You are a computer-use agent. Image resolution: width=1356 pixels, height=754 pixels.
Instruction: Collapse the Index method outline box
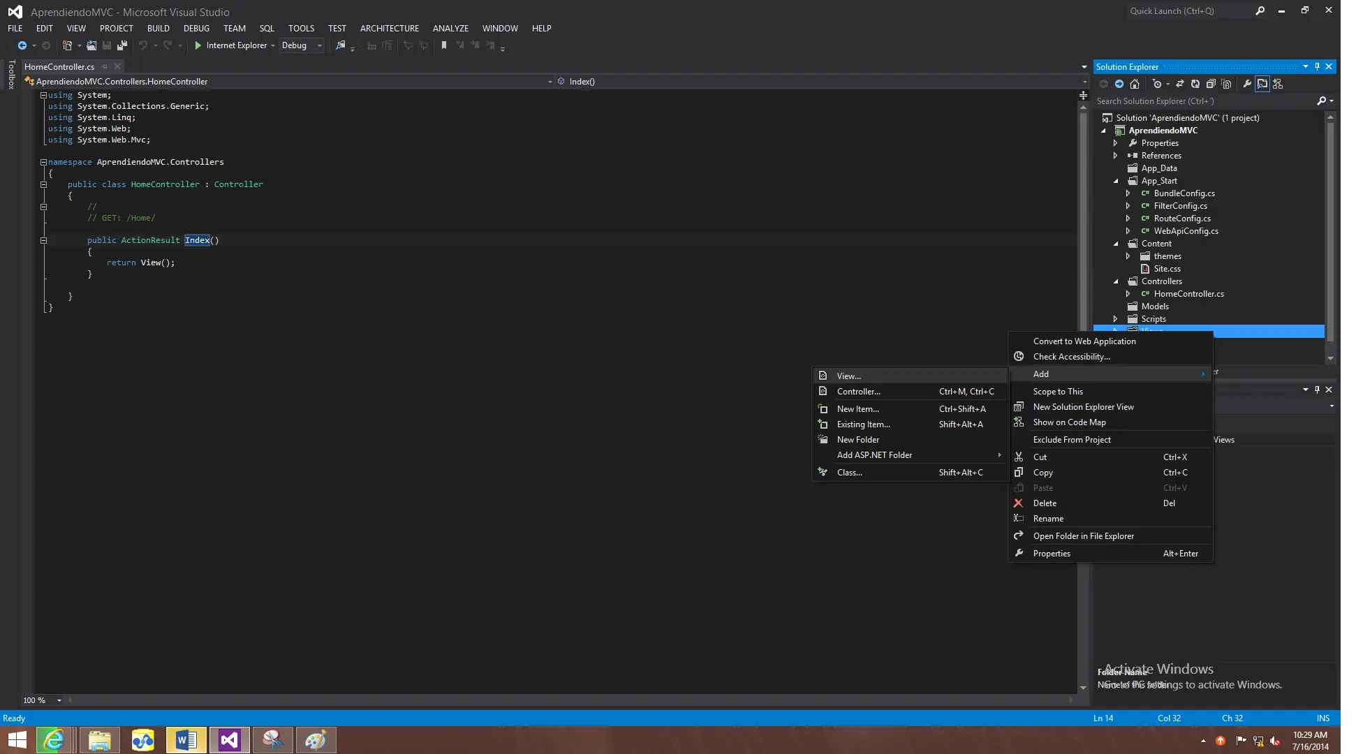click(43, 240)
